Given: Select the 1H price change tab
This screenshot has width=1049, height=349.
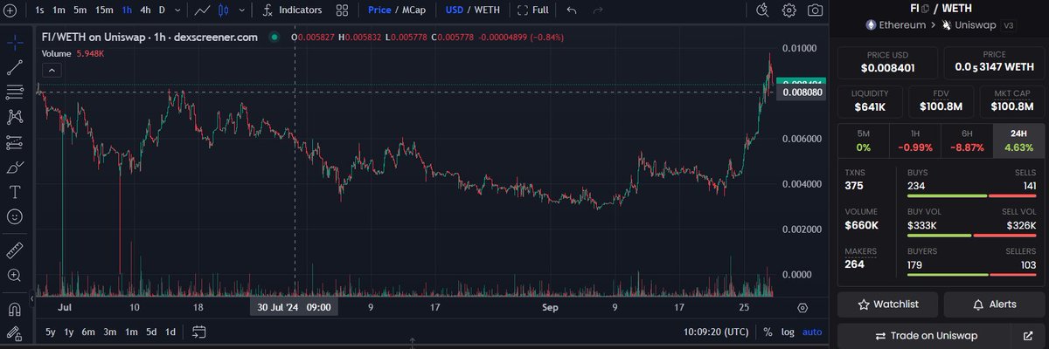Looking at the screenshot, I should [x=914, y=140].
